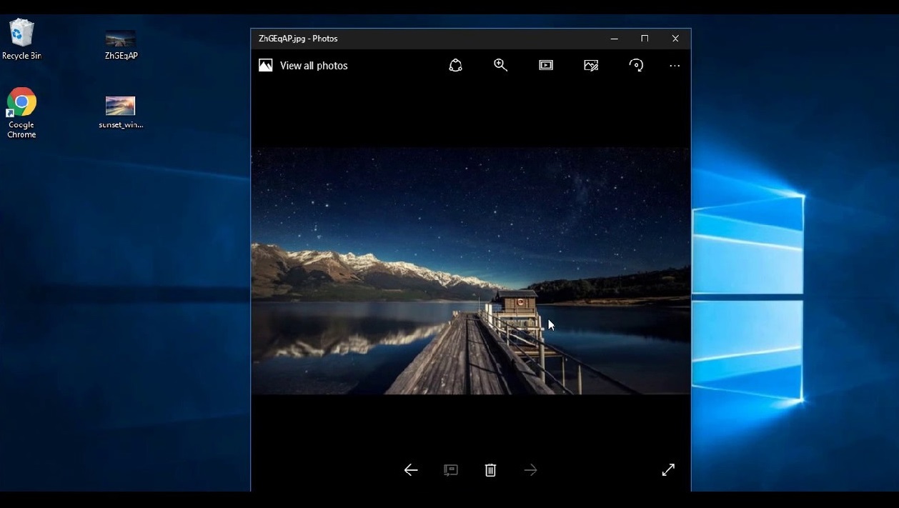Delete the photo using the trash icon
Screen dimensions: 899x508
coord(490,470)
